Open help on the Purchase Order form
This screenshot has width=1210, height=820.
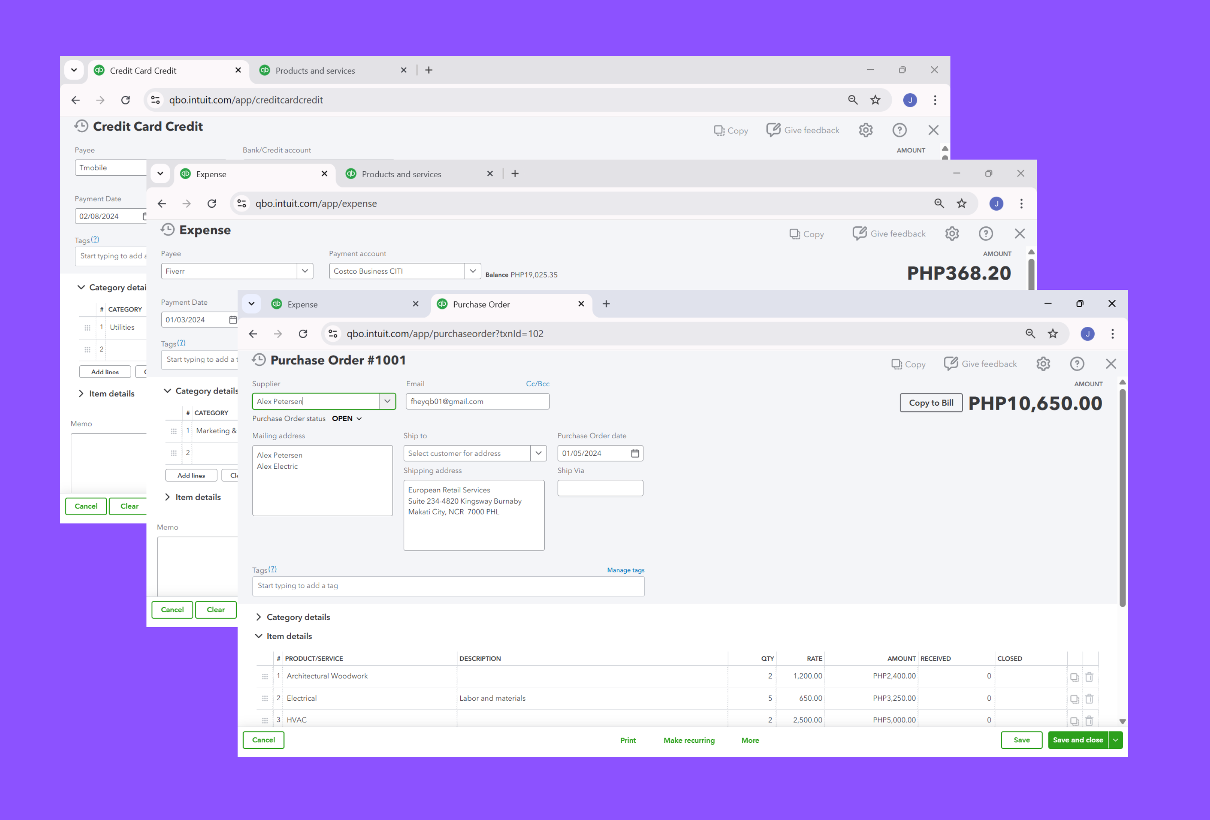[x=1077, y=364]
